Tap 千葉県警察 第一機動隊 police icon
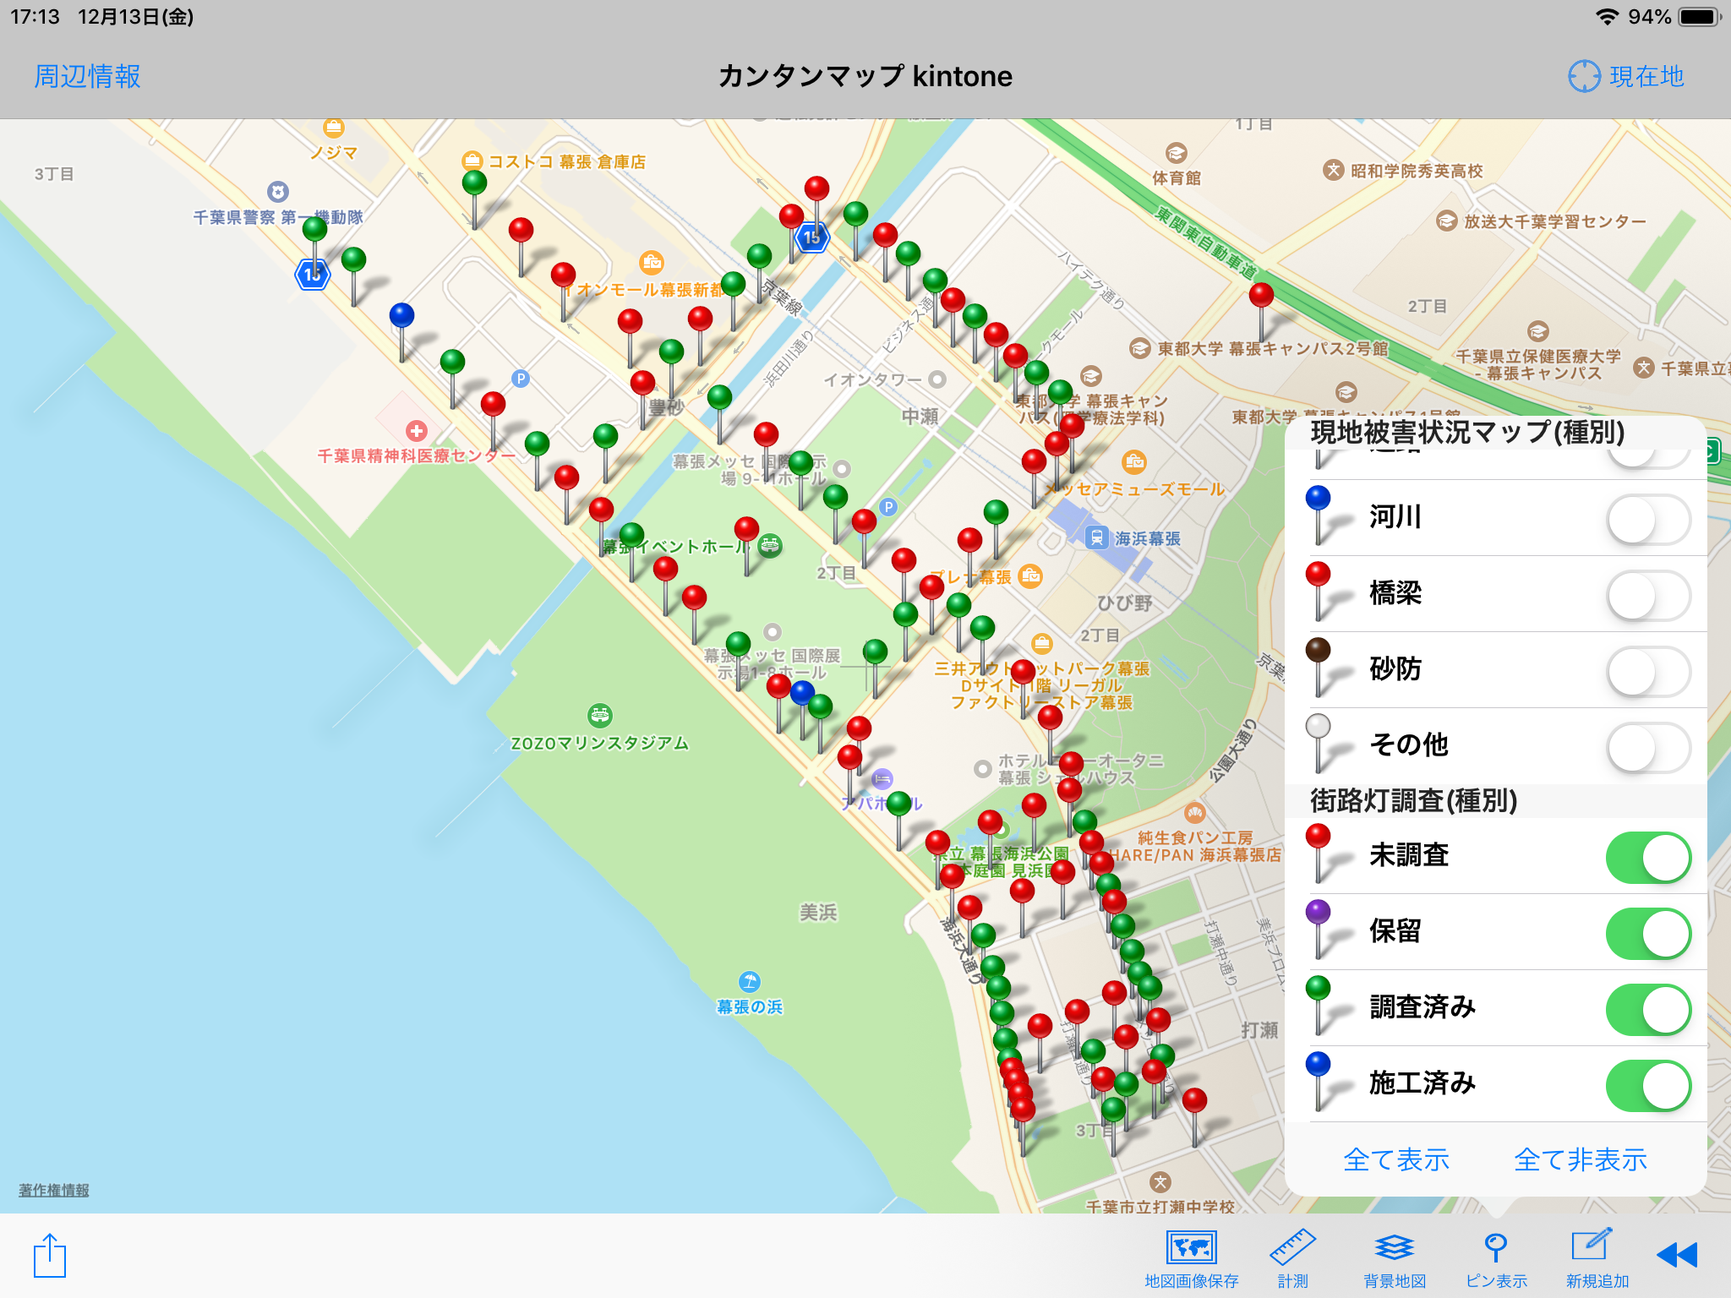The width and height of the screenshot is (1731, 1298). click(x=278, y=192)
